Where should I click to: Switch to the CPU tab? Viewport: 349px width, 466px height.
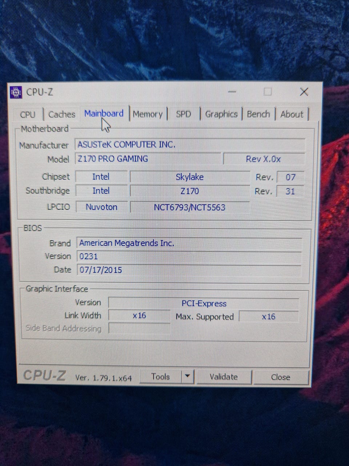tap(28, 114)
